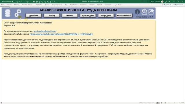Image resolution: width=185 pixels, height=104 pixels.
Task: Click the database cylinder icon
Action: point(8,13)
